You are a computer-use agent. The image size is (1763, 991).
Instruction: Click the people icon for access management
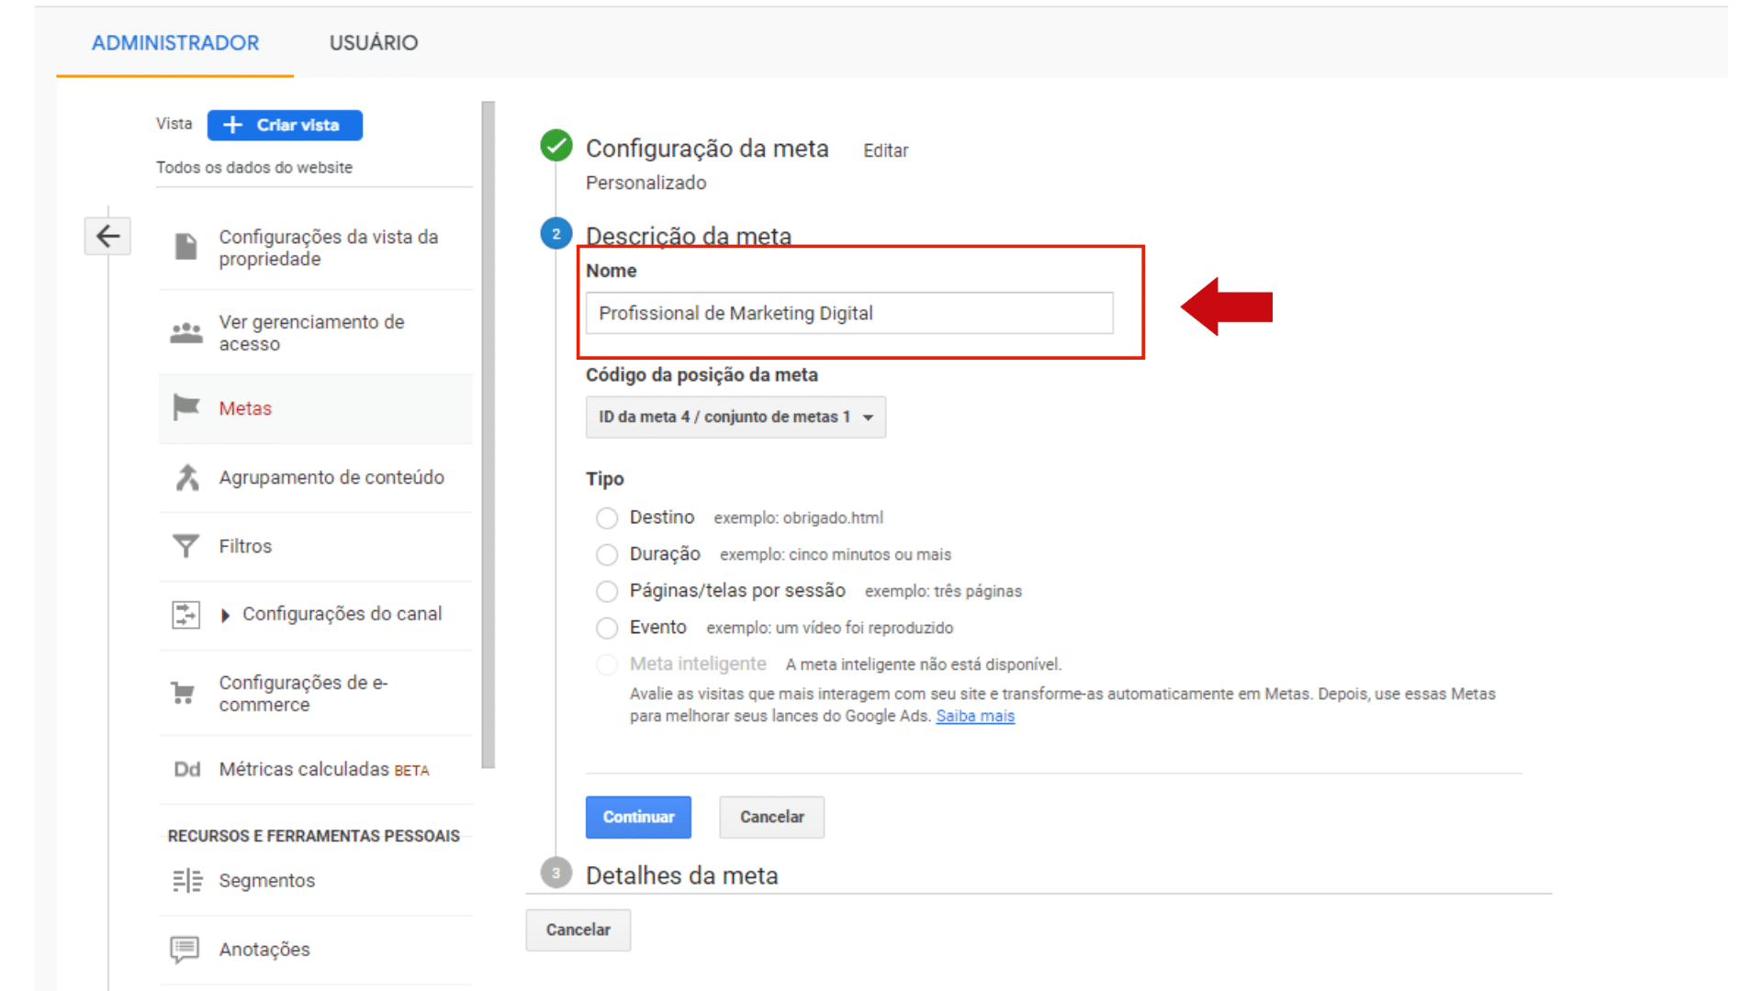pyautogui.click(x=186, y=333)
